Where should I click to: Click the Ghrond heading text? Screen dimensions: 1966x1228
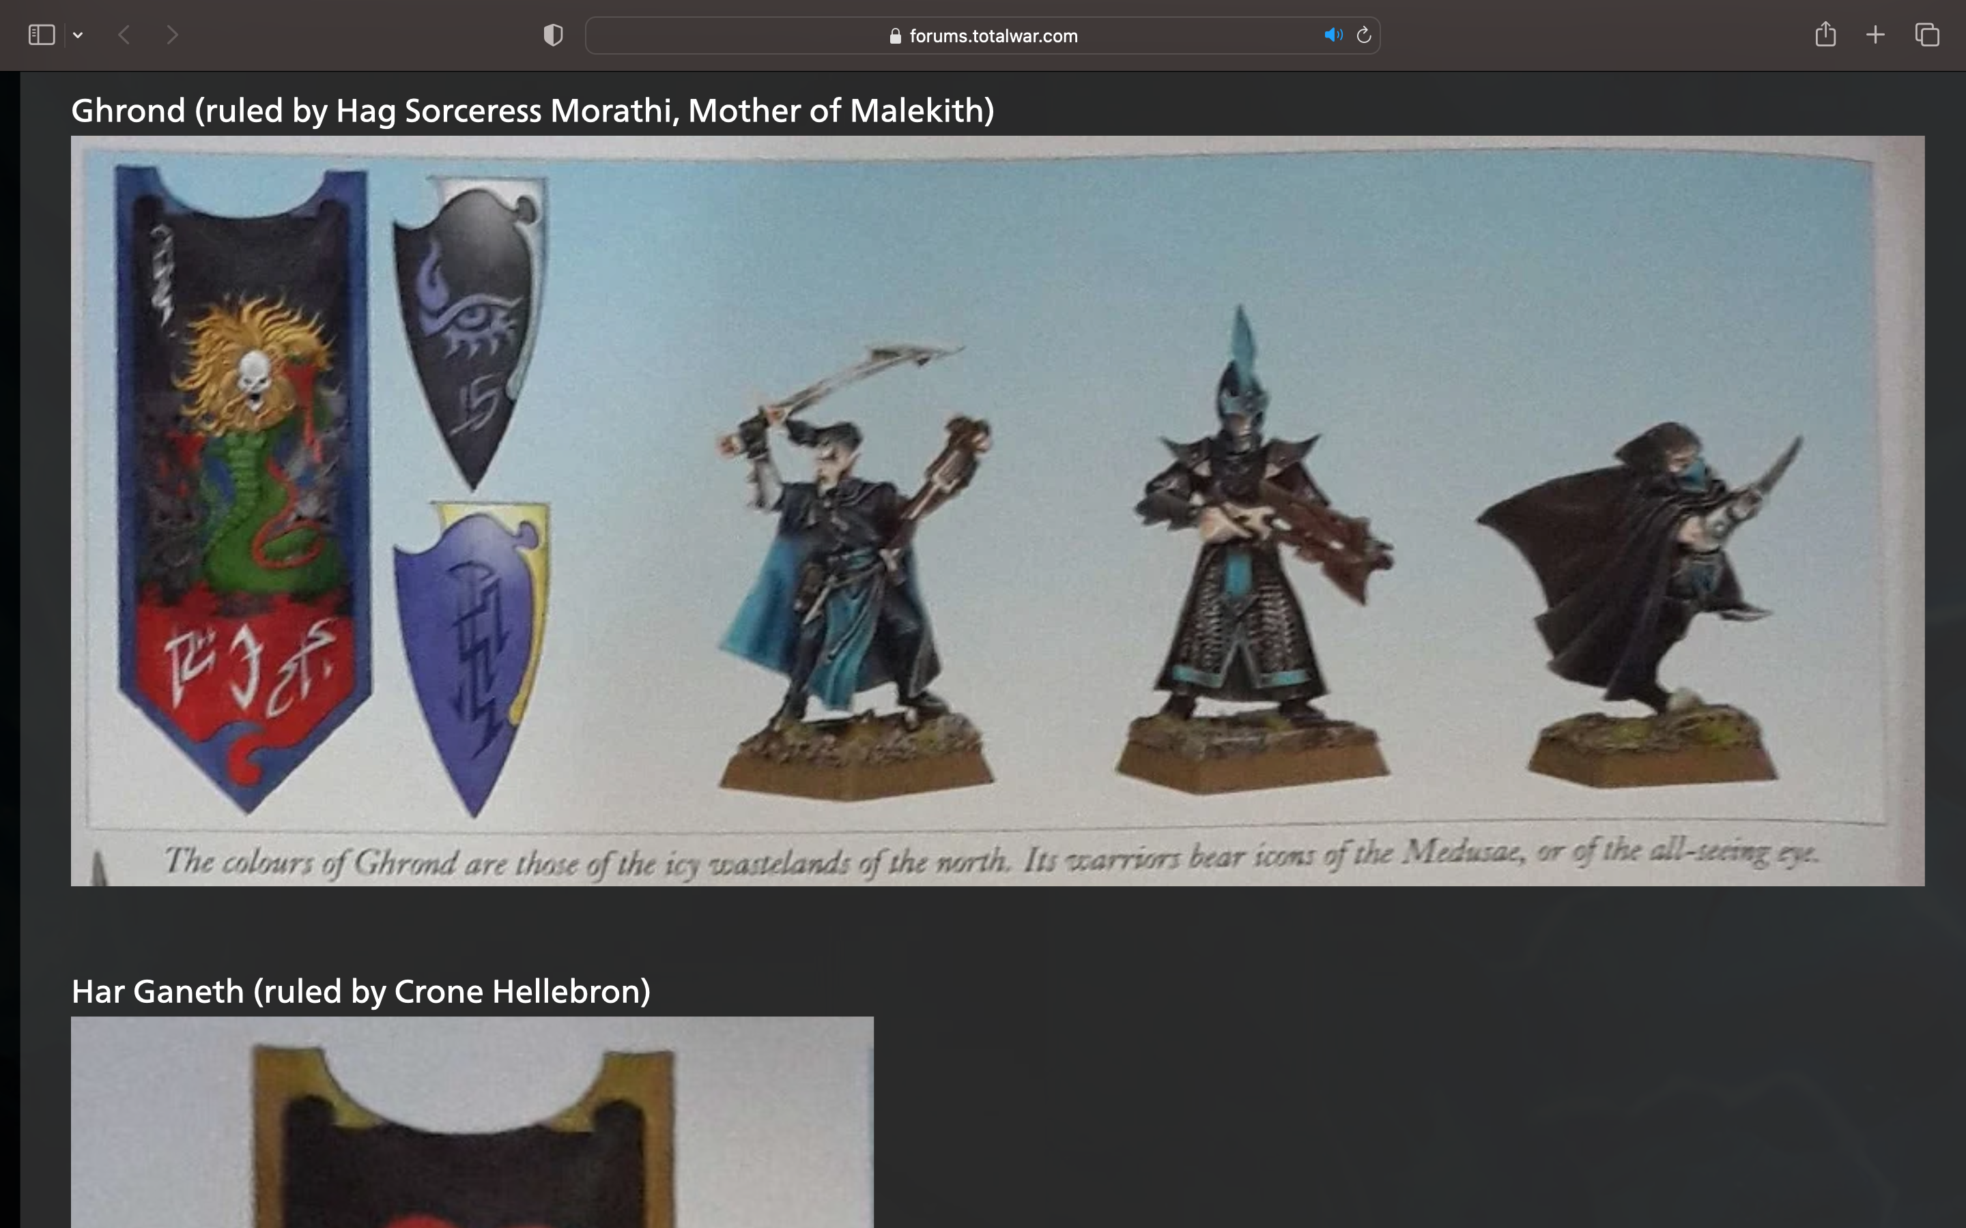pos(532,111)
